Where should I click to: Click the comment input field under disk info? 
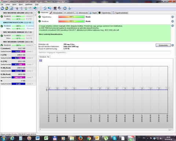point(104,53)
